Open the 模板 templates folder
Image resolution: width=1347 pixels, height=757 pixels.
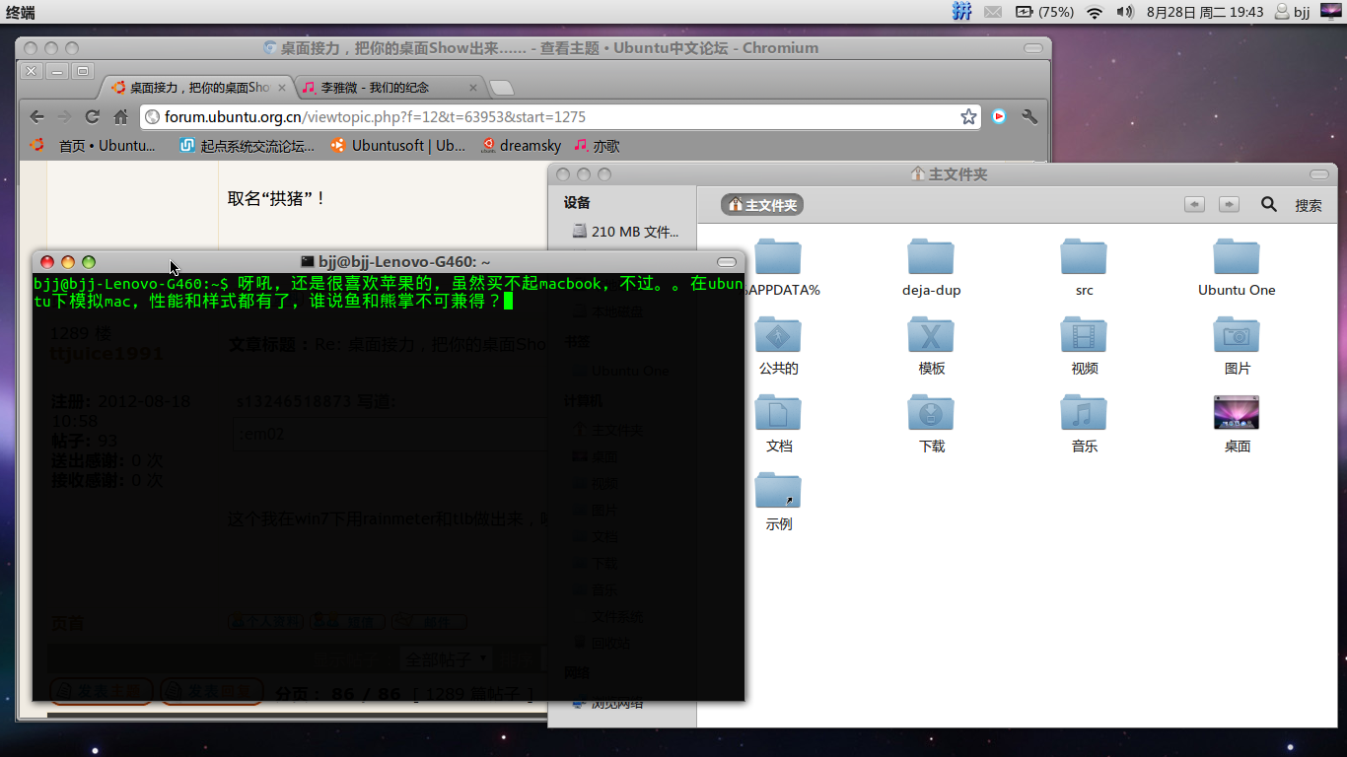pos(931,345)
